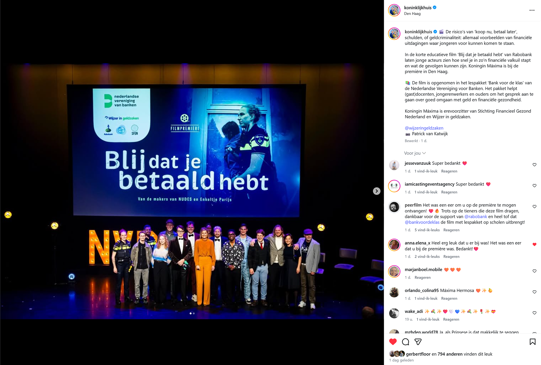This screenshot has height=365, width=541.
Task: Save the post with bookmark icon
Action: click(533, 342)
